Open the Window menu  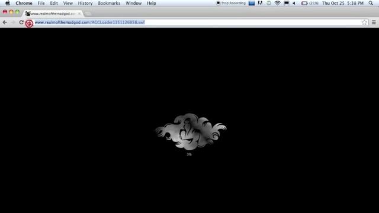133,3
